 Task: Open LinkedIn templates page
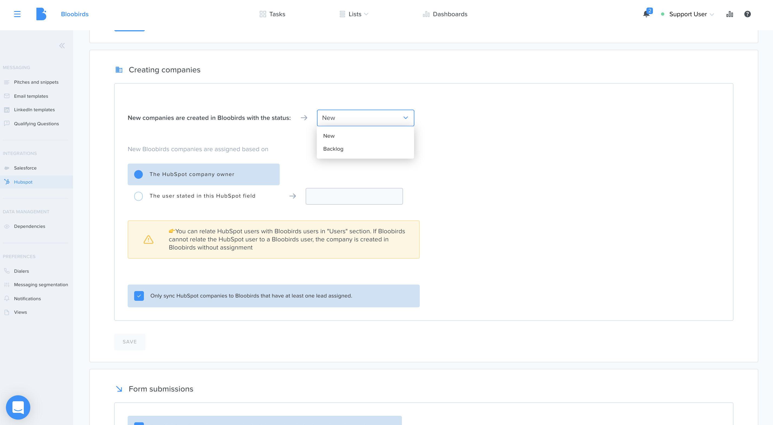tap(34, 110)
